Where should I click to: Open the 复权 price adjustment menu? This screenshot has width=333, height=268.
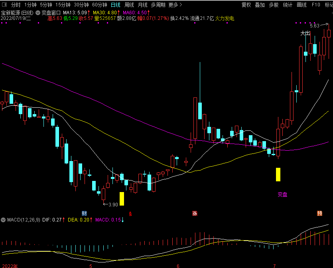246,5
